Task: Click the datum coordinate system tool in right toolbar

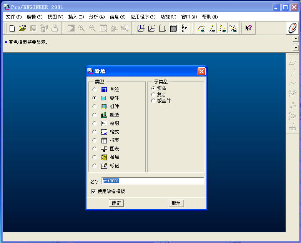Action: (293, 115)
